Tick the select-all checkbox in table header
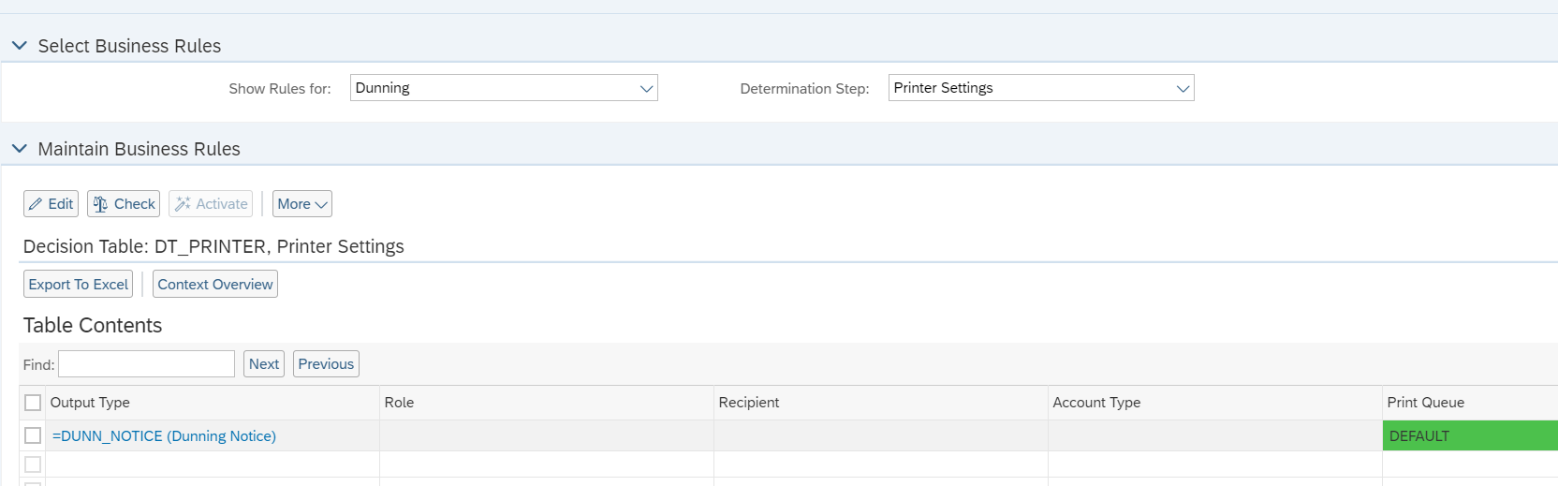 33,403
